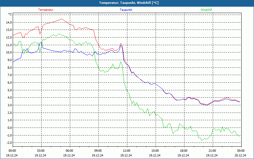
Task: Click the red temperature peak near 05:00
Action: [62, 19]
